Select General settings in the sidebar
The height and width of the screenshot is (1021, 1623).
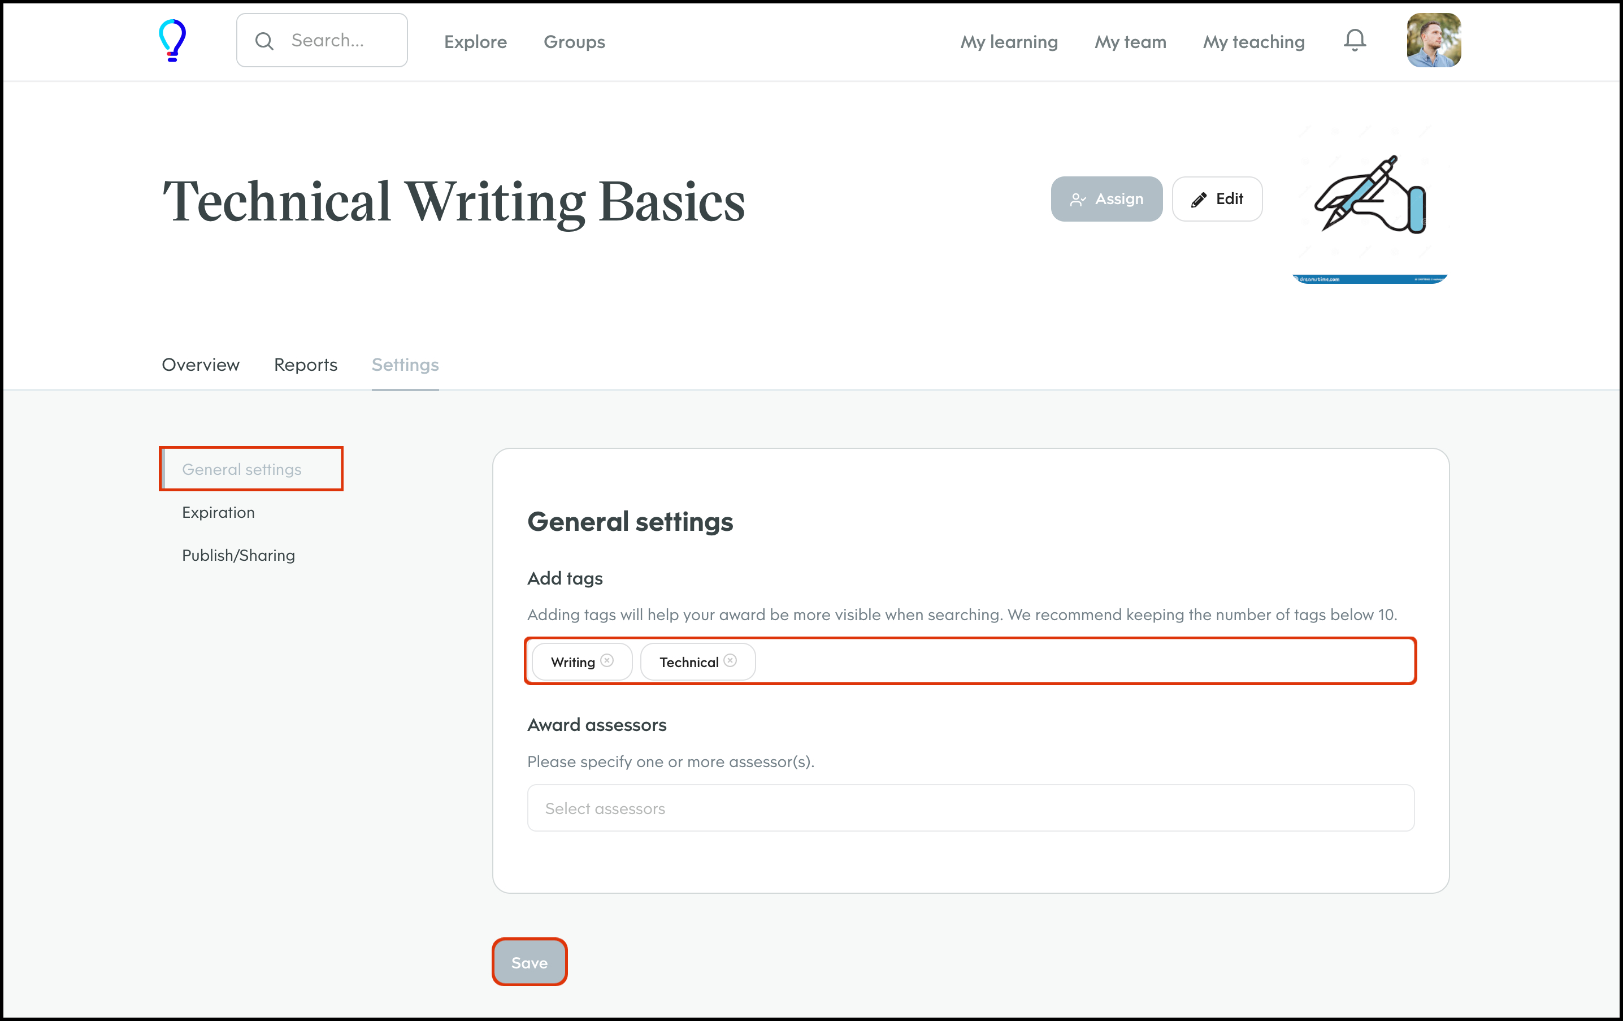pos(241,469)
